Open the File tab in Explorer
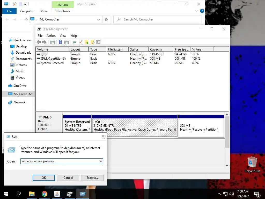265x199 pixels. pos(9,11)
